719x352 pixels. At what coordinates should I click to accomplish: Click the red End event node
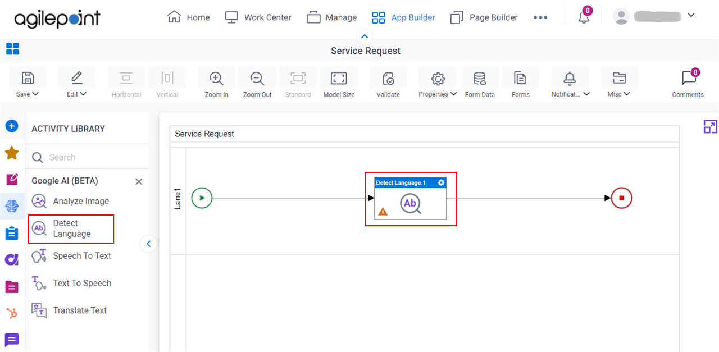point(622,198)
